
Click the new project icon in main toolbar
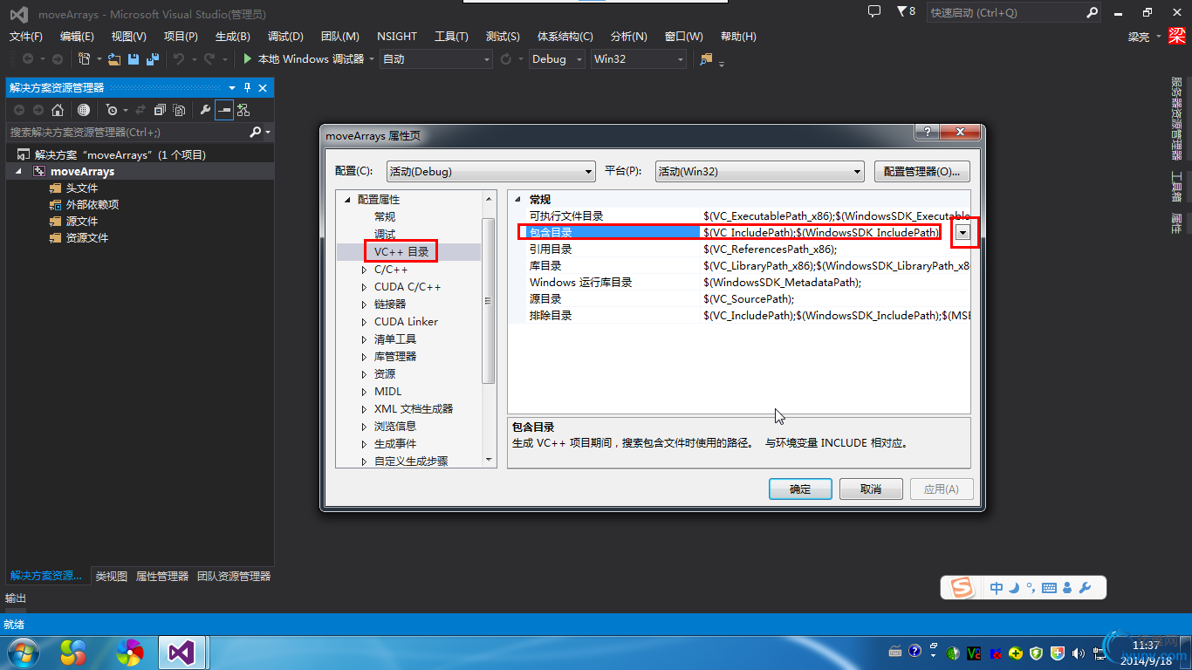(85, 59)
